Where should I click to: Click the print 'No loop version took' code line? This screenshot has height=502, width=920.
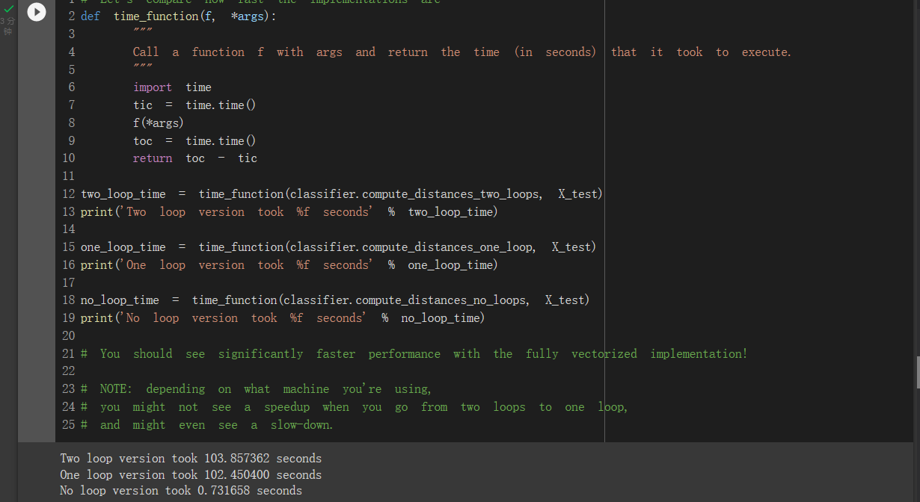click(283, 318)
